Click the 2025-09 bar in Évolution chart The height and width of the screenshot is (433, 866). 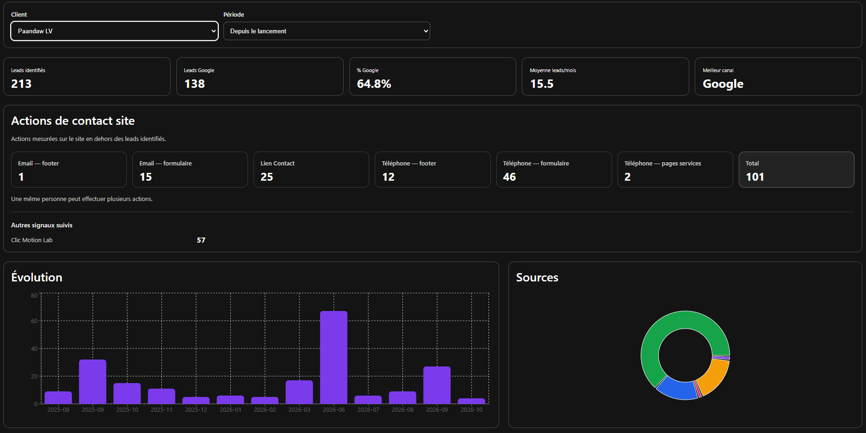coord(93,382)
